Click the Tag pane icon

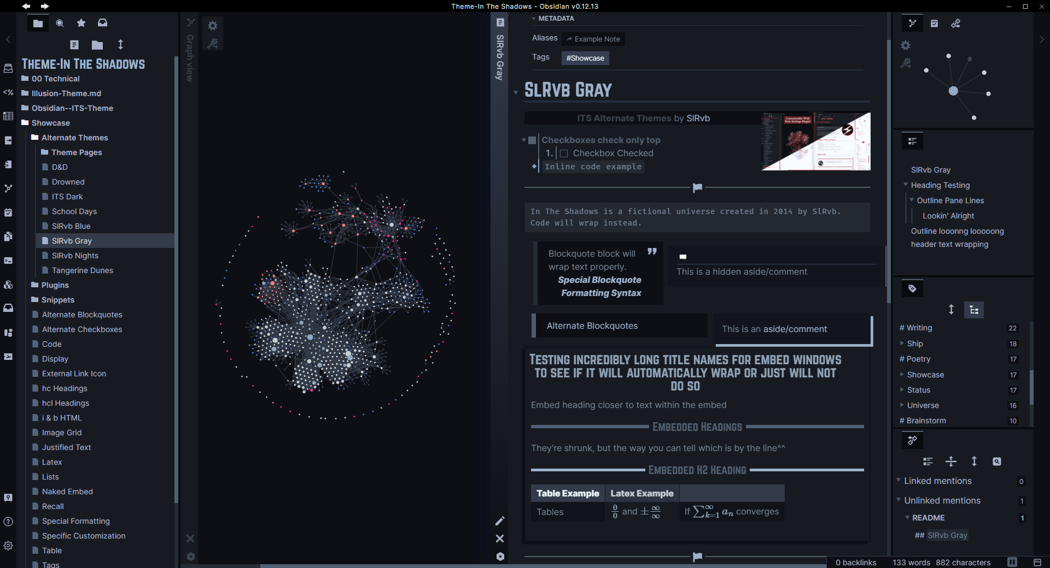pos(912,289)
